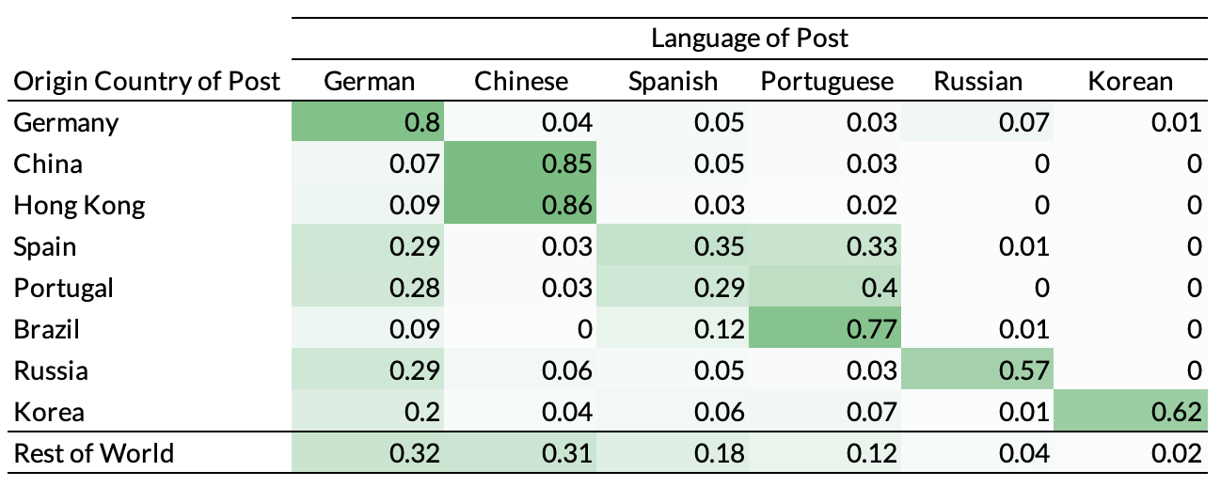
Task: Select the Portuguese column header
Action: [x=827, y=82]
